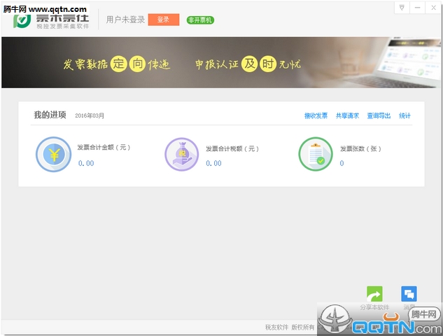Click the 用户未登录 status text
The width and height of the screenshot is (443, 336).
click(x=125, y=20)
